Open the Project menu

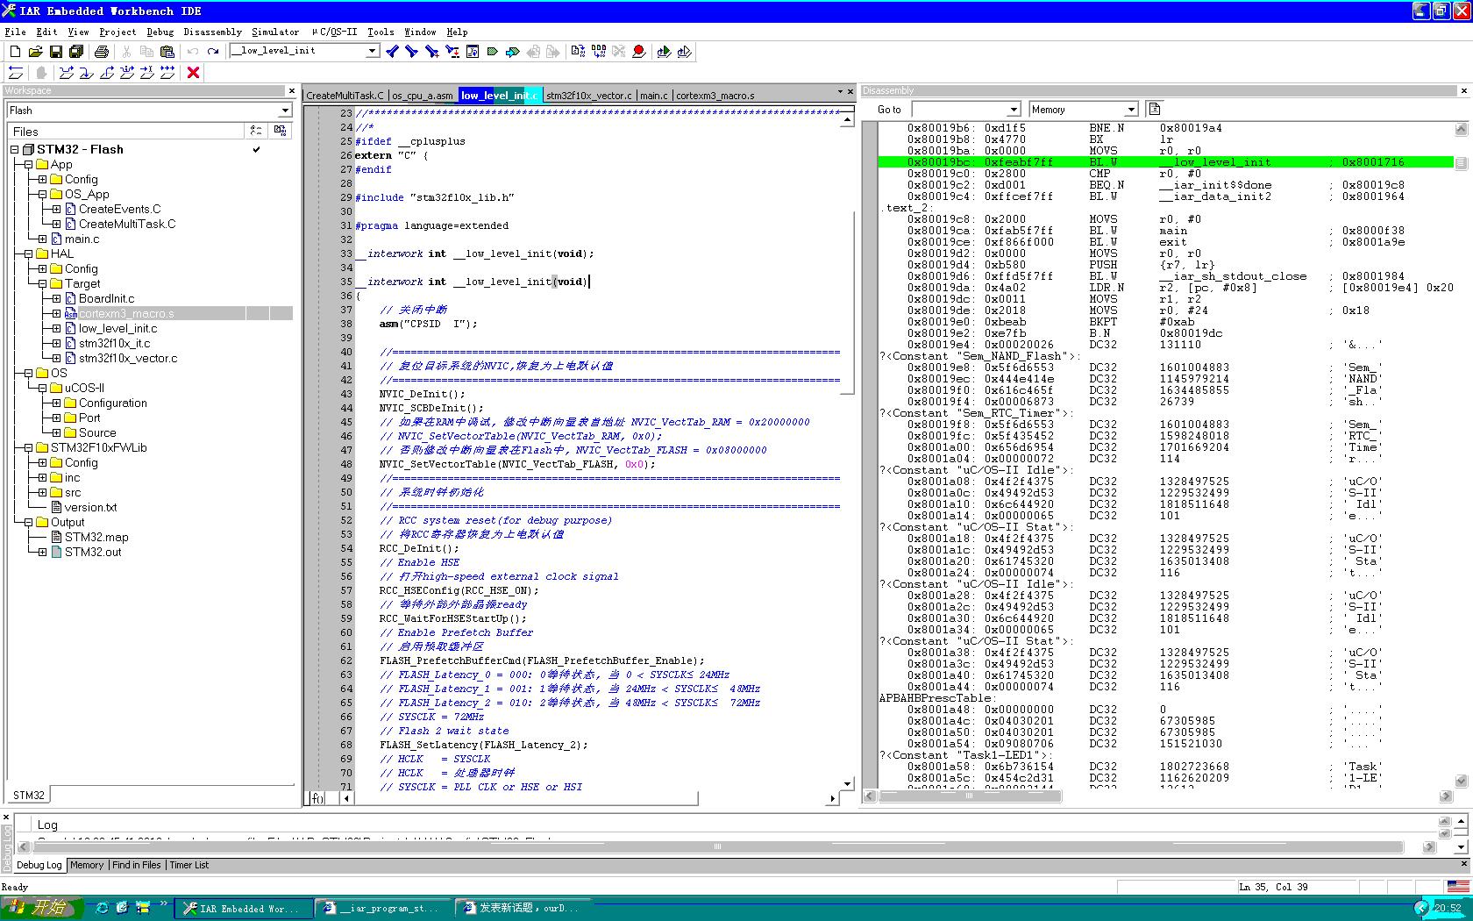pyautogui.click(x=117, y=32)
